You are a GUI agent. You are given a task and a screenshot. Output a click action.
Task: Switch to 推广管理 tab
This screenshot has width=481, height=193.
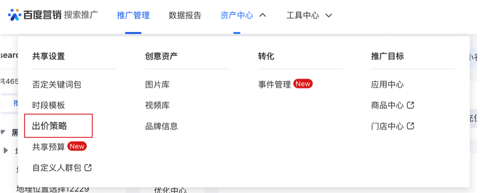coord(133,16)
